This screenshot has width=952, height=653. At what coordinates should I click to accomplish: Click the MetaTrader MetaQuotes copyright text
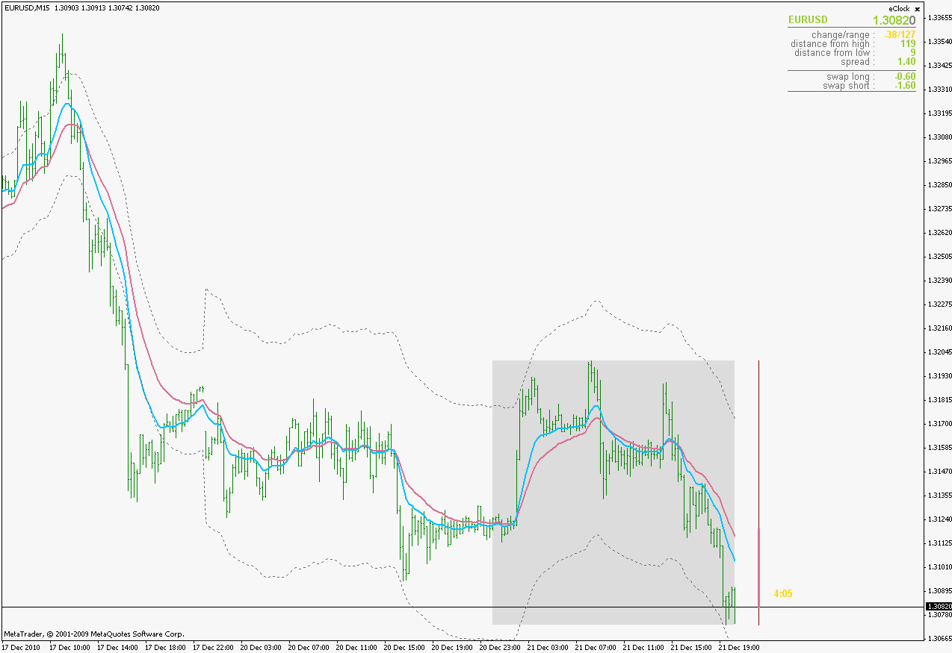click(93, 634)
